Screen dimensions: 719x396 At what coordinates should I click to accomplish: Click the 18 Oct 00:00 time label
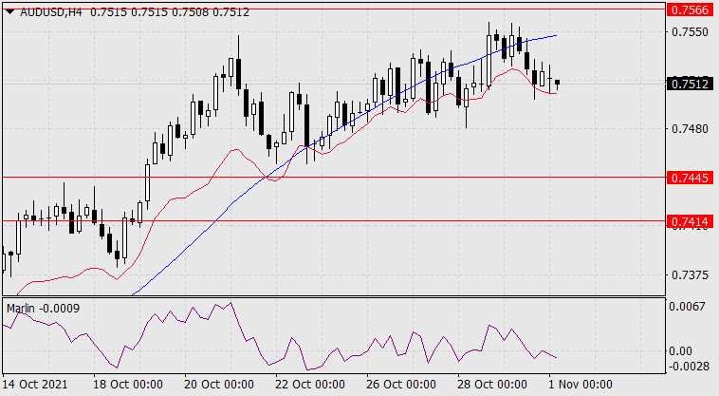[127, 384]
